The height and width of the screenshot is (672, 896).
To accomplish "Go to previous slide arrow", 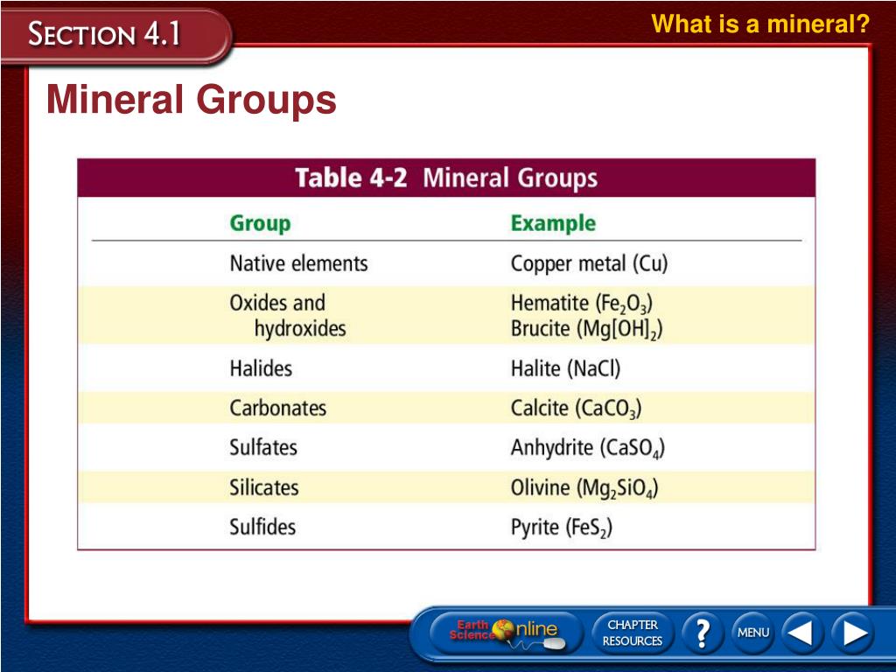I will 801,633.
